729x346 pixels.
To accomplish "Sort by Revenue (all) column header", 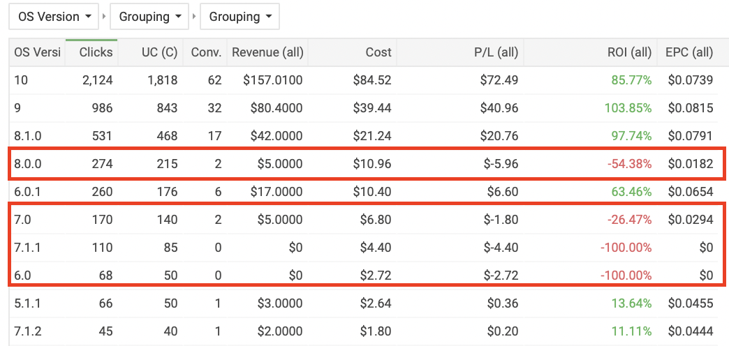I will (267, 52).
